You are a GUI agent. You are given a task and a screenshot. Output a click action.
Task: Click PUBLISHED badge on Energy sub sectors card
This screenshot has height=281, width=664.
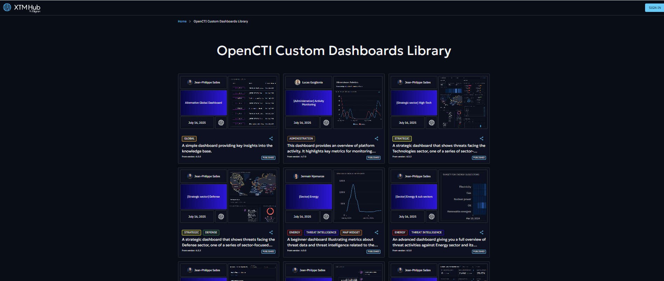pyautogui.click(x=479, y=252)
